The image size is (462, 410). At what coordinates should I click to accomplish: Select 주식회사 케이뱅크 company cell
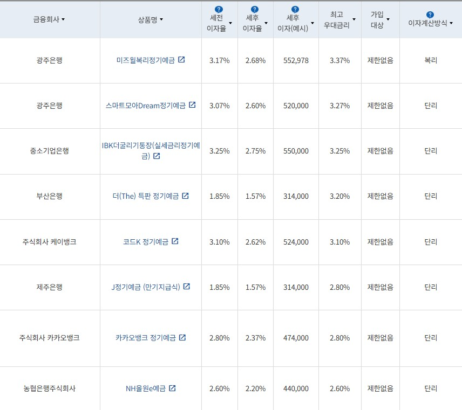(x=50, y=242)
